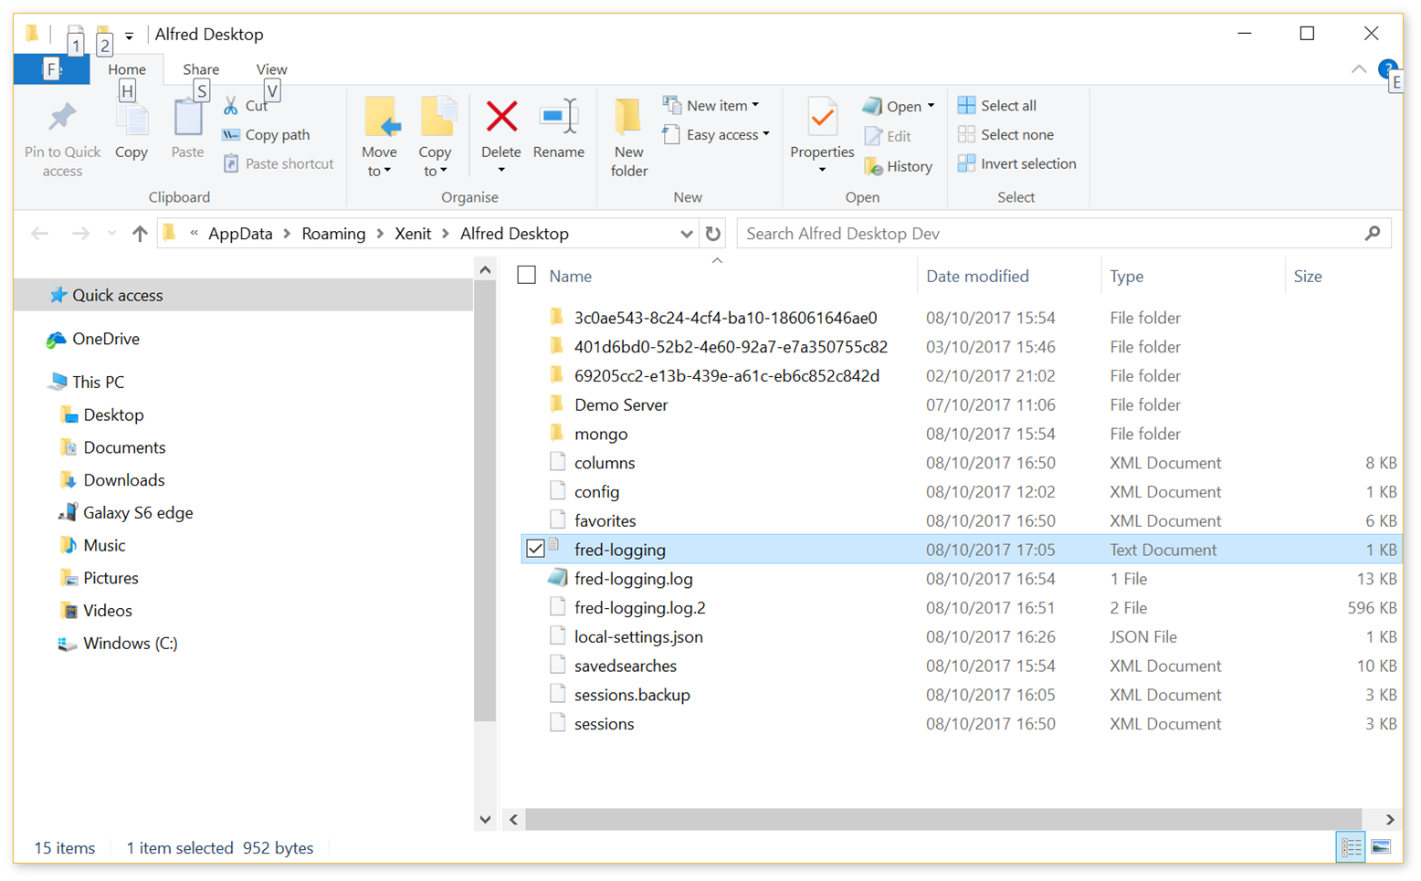Navigate up one folder level
This screenshot has height=881, width=1421.
[x=140, y=234]
